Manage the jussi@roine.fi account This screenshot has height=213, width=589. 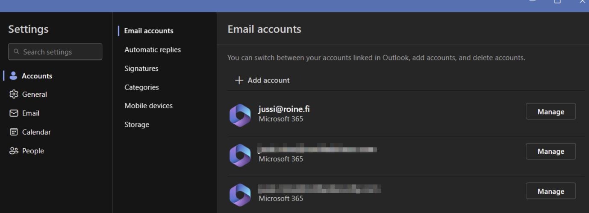551,112
